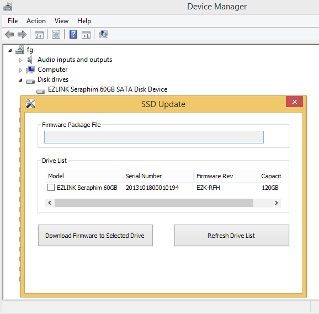Viewport: 319px width, 314px height.
Task: Click the drive list scroll right arrow
Action: point(277,203)
